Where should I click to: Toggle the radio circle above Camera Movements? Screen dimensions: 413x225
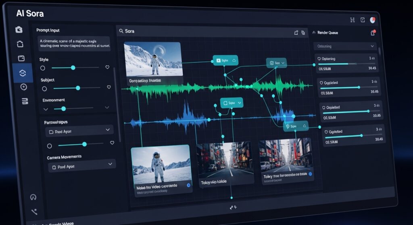pos(49,146)
